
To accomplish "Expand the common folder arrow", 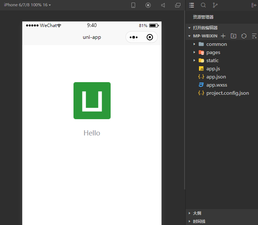I will [194, 44].
